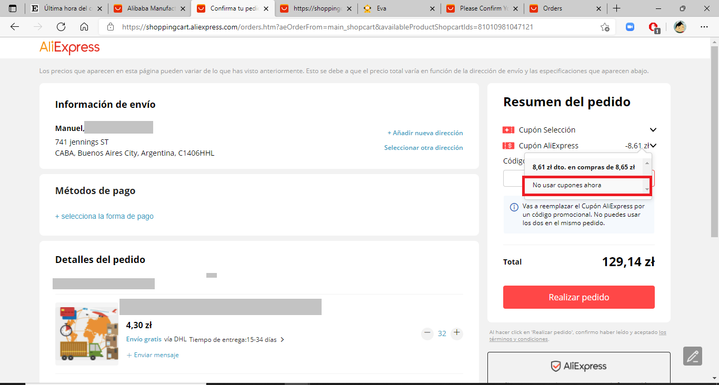This screenshot has width=719, height=385.
Task: Switch to the Orders tab
Action: (x=565, y=8)
